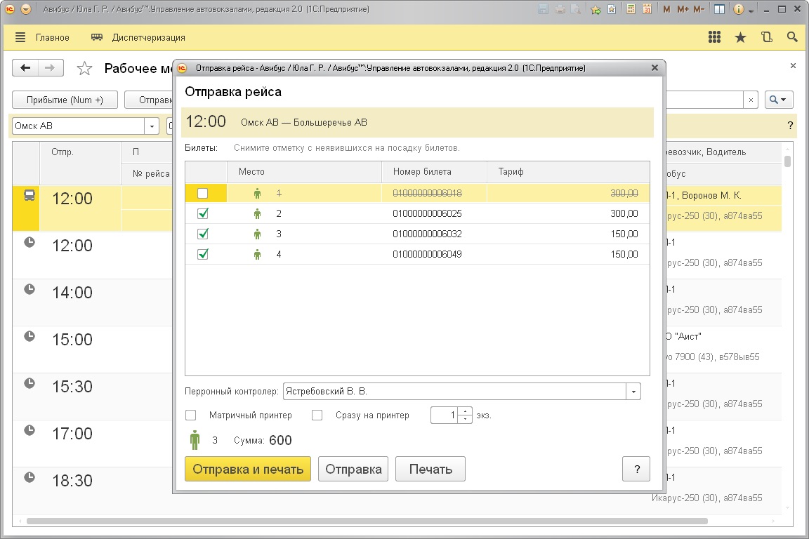809x539 pixels.
Task: Click the search magnifier in yellow panel
Action: [792, 37]
